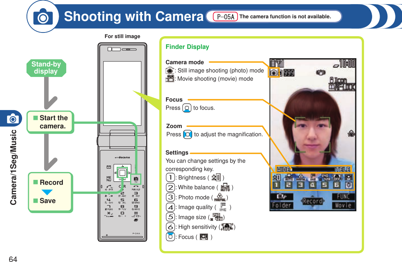Click the white balance AUTO icon in the list
This screenshot has height=262, width=402.
coord(225,187)
